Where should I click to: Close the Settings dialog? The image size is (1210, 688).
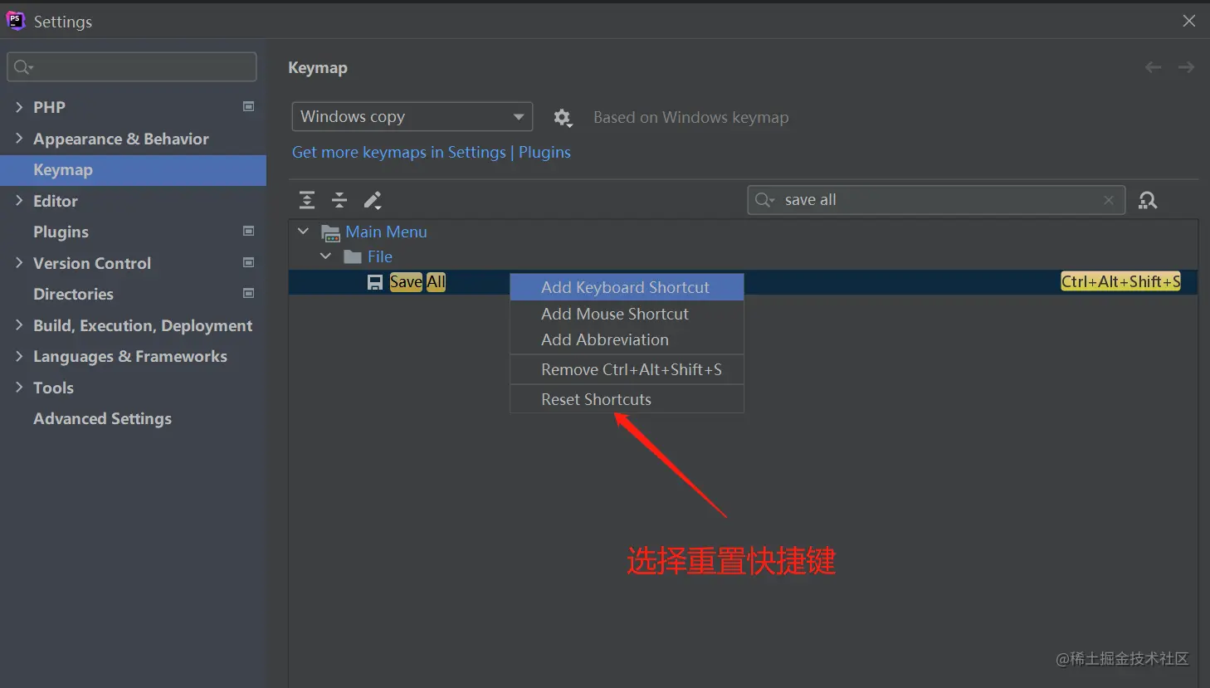point(1189,21)
